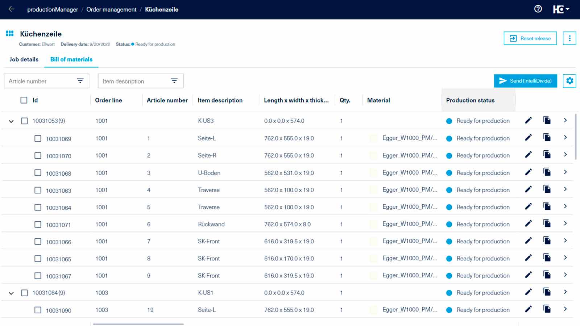
Task: Collapse the 10031084 (9) group
Action: [11, 293]
